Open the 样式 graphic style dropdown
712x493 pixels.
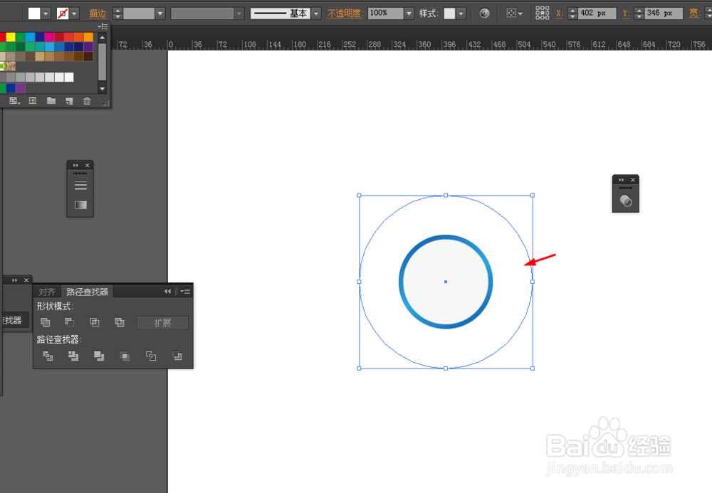click(x=461, y=14)
